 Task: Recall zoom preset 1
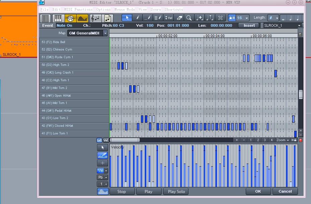point(251,140)
